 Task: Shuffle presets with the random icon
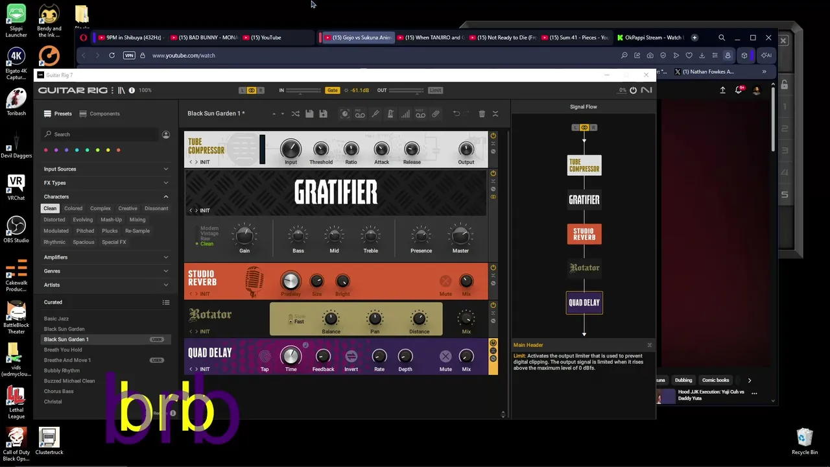[x=295, y=114]
